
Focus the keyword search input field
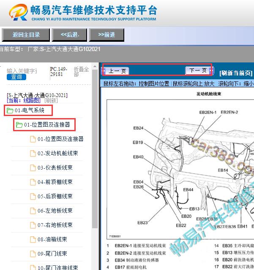pos(22,71)
